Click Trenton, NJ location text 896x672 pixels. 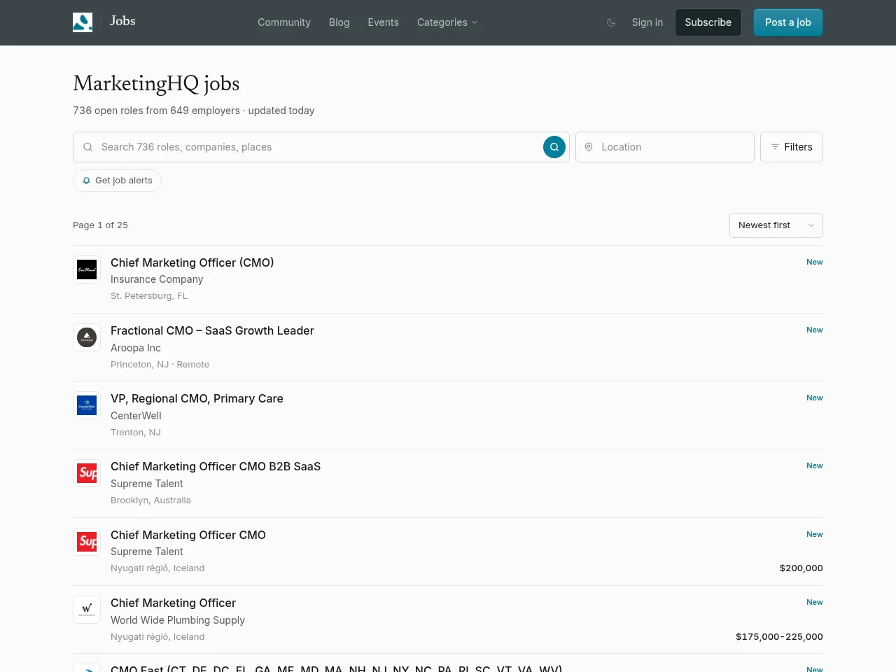pos(136,433)
